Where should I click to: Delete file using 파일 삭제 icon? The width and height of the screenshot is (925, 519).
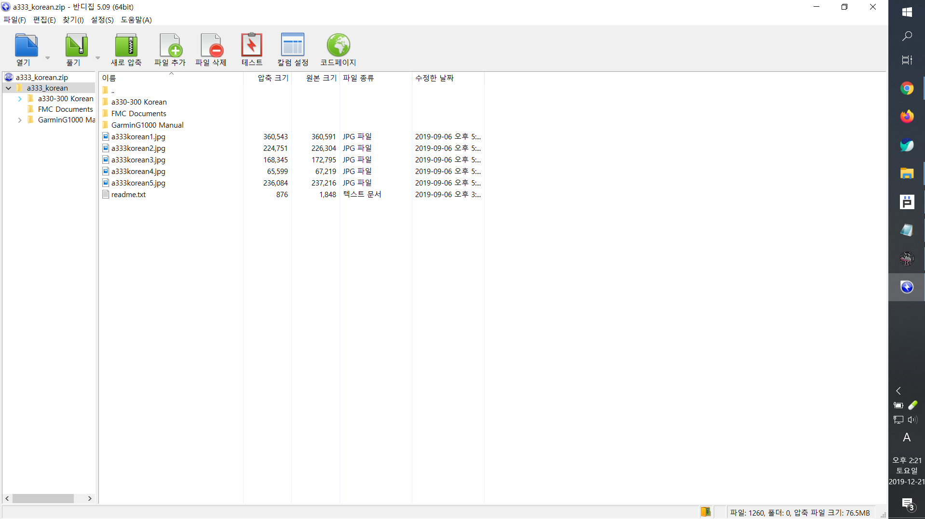point(211,49)
